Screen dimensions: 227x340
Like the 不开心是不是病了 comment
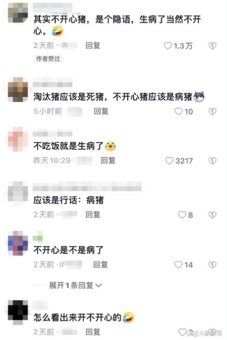pos(178,265)
